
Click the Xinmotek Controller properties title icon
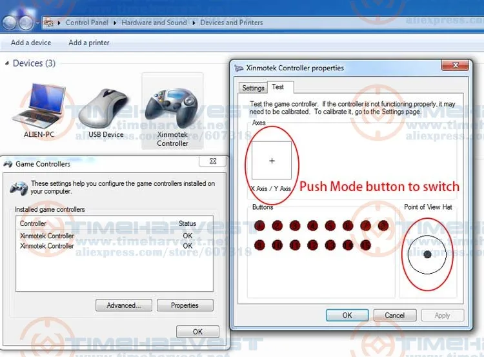point(239,68)
